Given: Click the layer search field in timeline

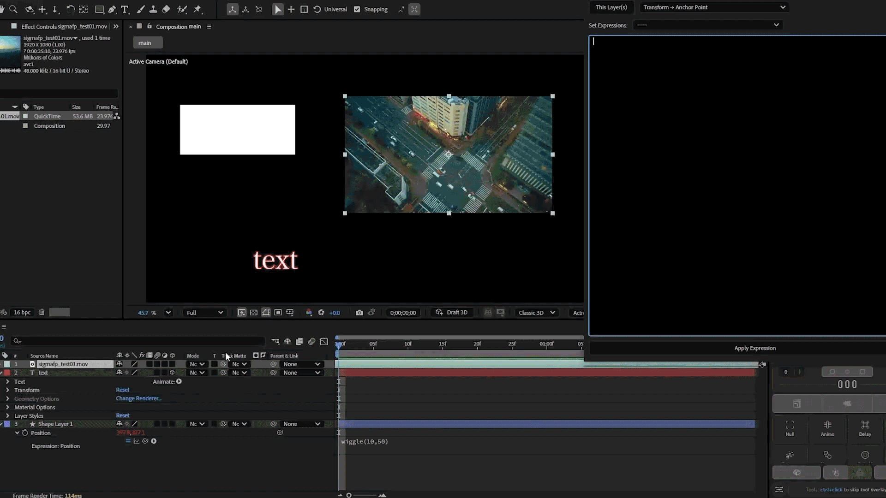Looking at the screenshot, I should (138, 341).
